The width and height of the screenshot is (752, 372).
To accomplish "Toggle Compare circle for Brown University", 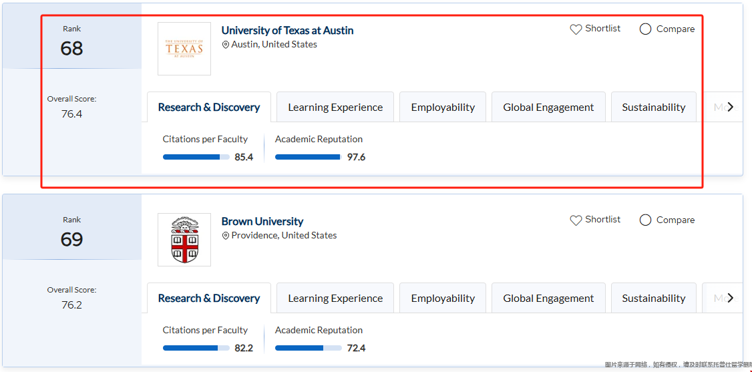I will tap(645, 220).
